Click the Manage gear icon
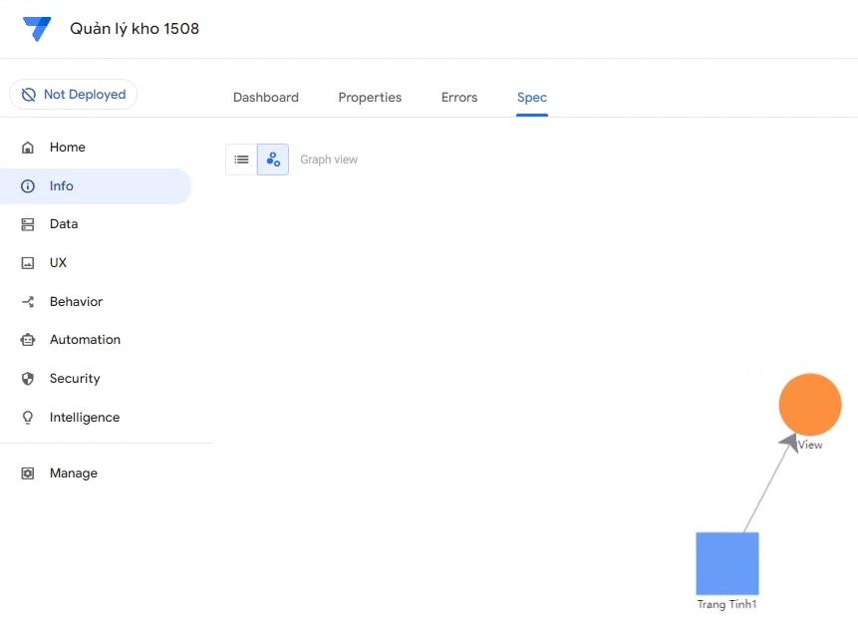 tap(27, 473)
